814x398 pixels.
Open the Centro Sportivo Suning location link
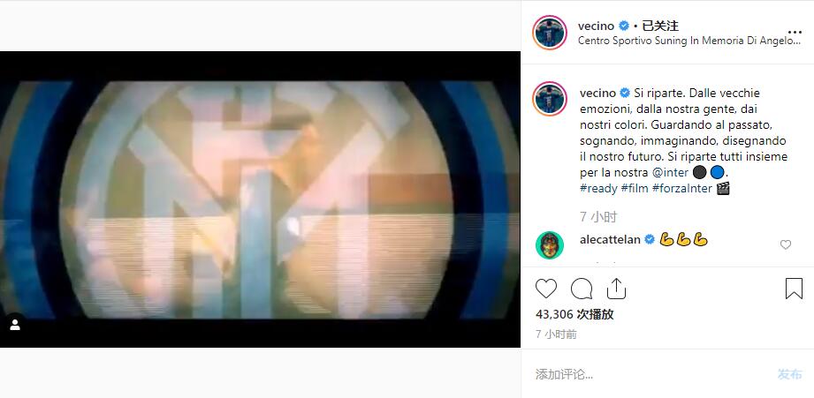[689, 41]
